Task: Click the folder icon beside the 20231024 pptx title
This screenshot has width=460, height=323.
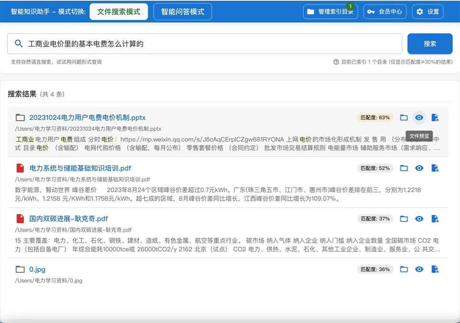Action: click(20, 116)
